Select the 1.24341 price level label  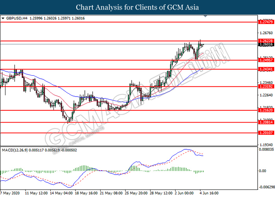pos(266,69)
